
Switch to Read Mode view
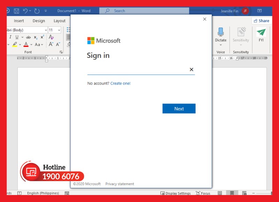[x=220, y=193]
